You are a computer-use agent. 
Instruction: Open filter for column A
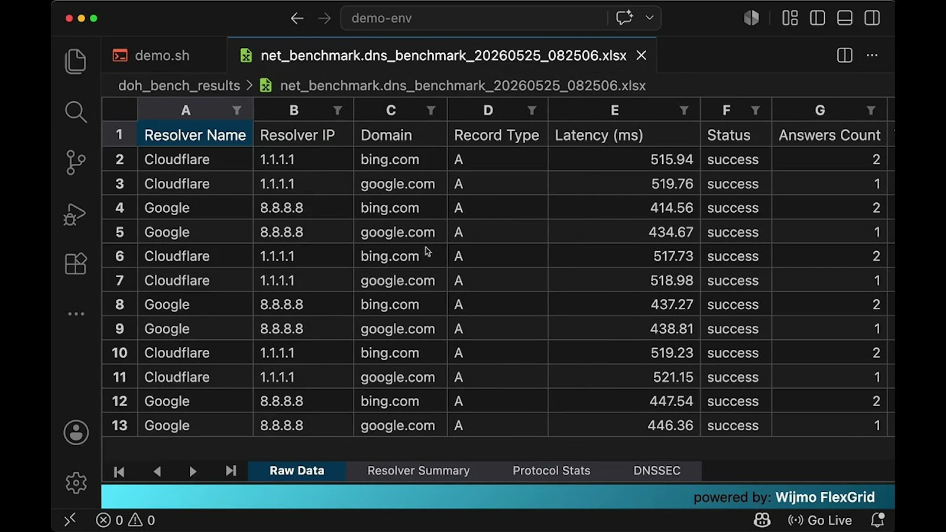[x=237, y=111]
